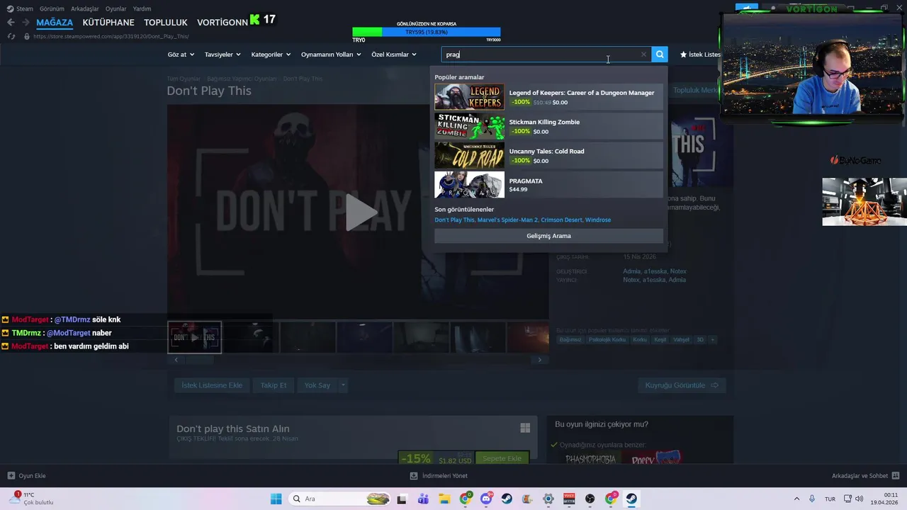Select PRAGMATA search suggestion
Viewport: 907px width, 510px height.
548,185
